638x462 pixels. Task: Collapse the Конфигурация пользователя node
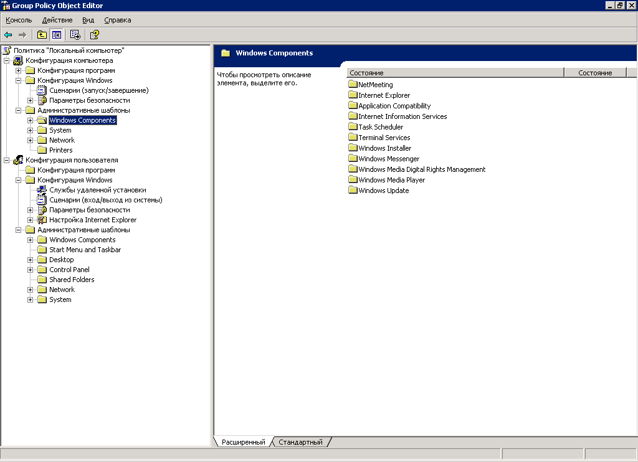tap(6, 160)
